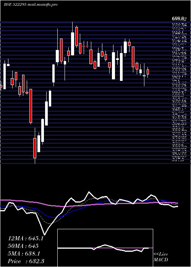
Task: Click the "5MA : 638.1" label
Action: [x=24, y=254]
